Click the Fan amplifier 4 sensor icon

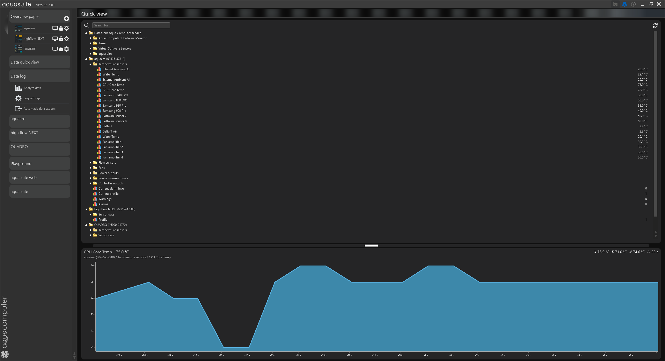[x=99, y=157]
